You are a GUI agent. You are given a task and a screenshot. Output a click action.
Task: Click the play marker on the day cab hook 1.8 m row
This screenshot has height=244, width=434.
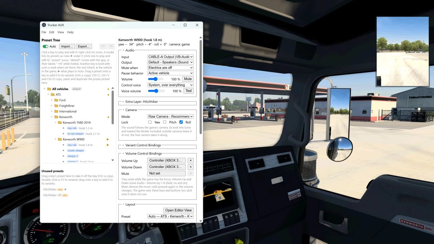[x=108, y=145]
